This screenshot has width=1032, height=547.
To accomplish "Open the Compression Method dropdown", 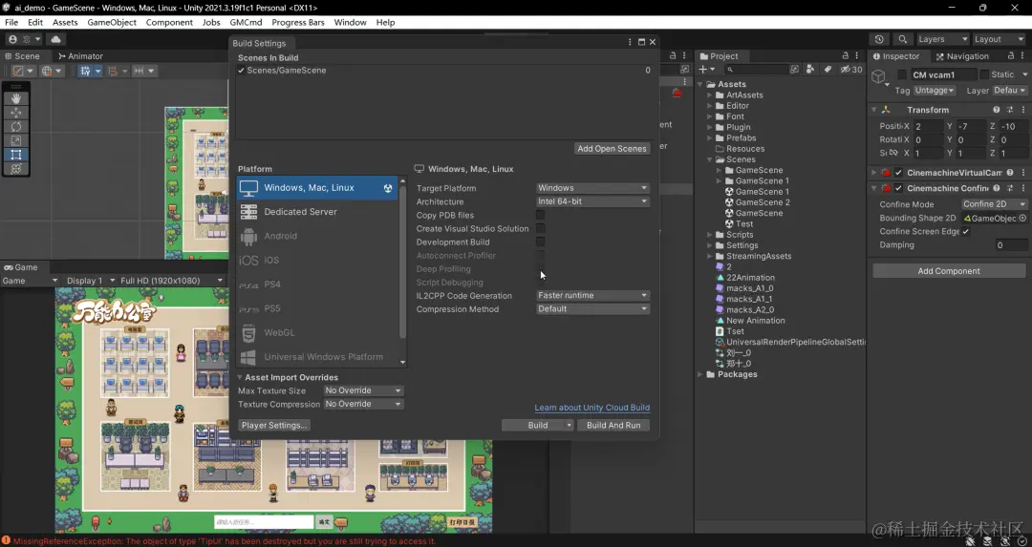I will click(592, 309).
